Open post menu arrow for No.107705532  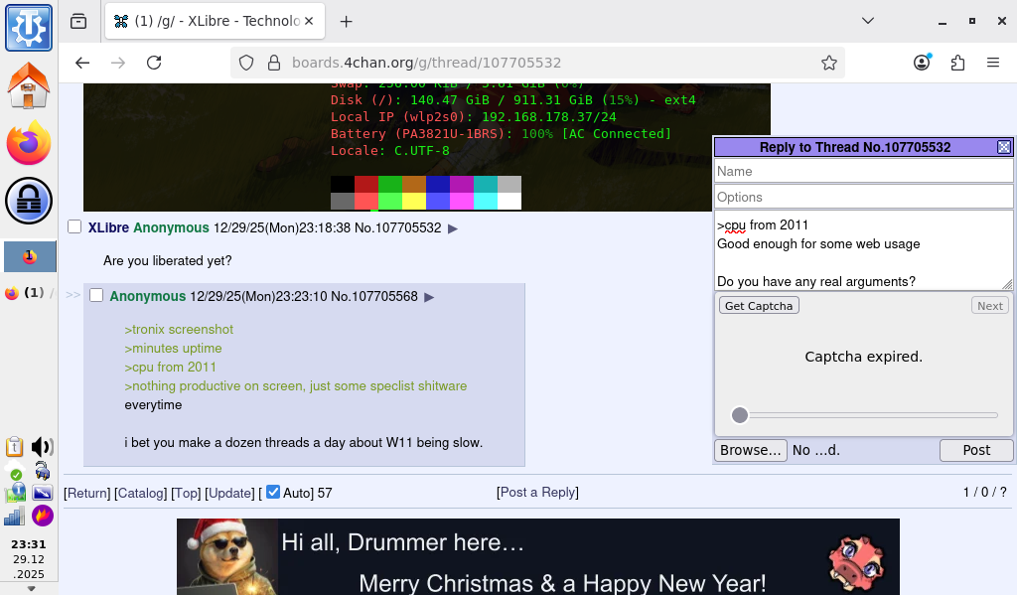(x=453, y=228)
